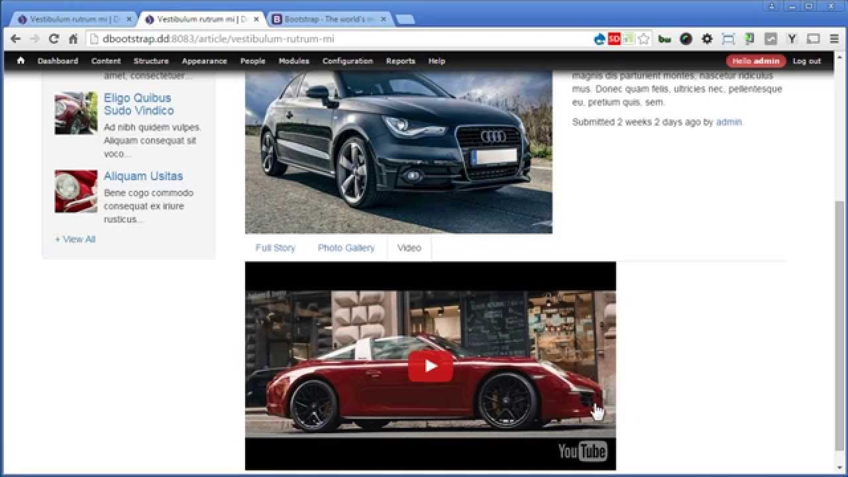Open the Eligo Quibus Sudo Vindico article

[138, 104]
